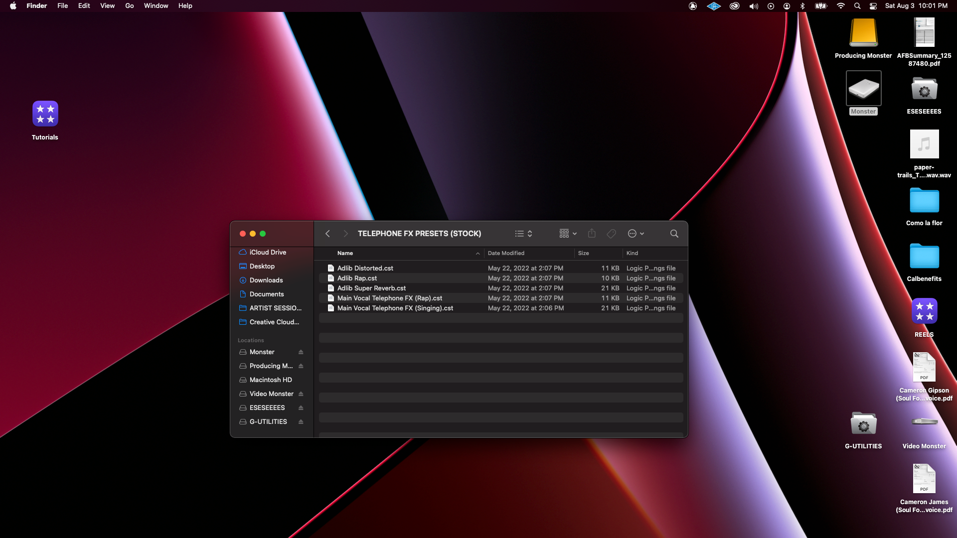The image size is (957, 538).
Task: Open Control Center in menu bar
Action: (x=873, y=6)
